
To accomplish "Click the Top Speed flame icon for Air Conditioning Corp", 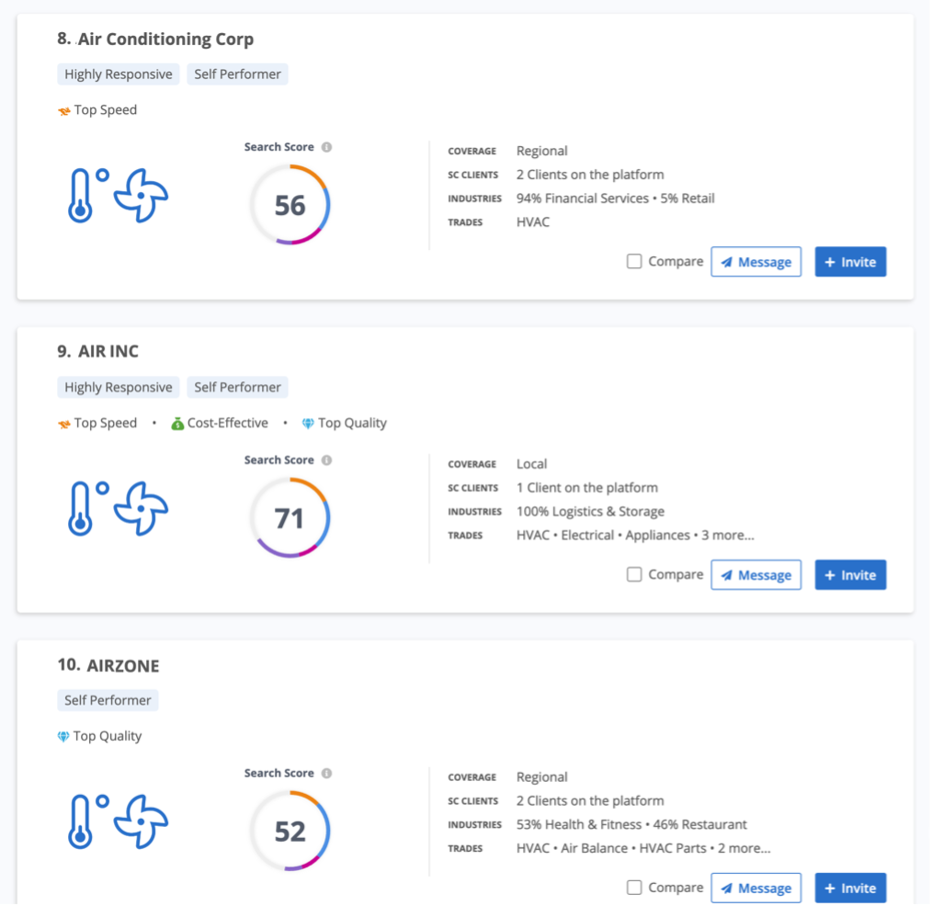I will [63, 109].
